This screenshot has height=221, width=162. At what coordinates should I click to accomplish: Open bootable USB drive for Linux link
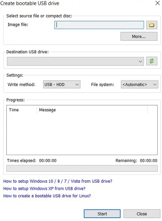point(47,196)
